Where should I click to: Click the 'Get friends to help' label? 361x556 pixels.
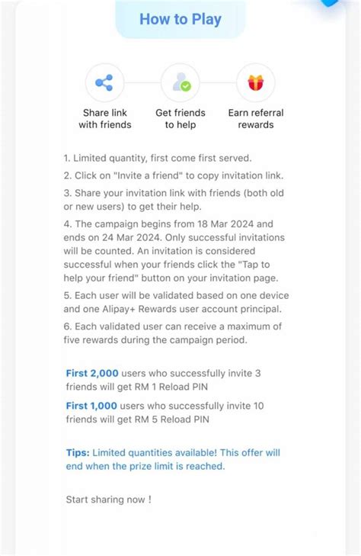click(x=180, y=119)
